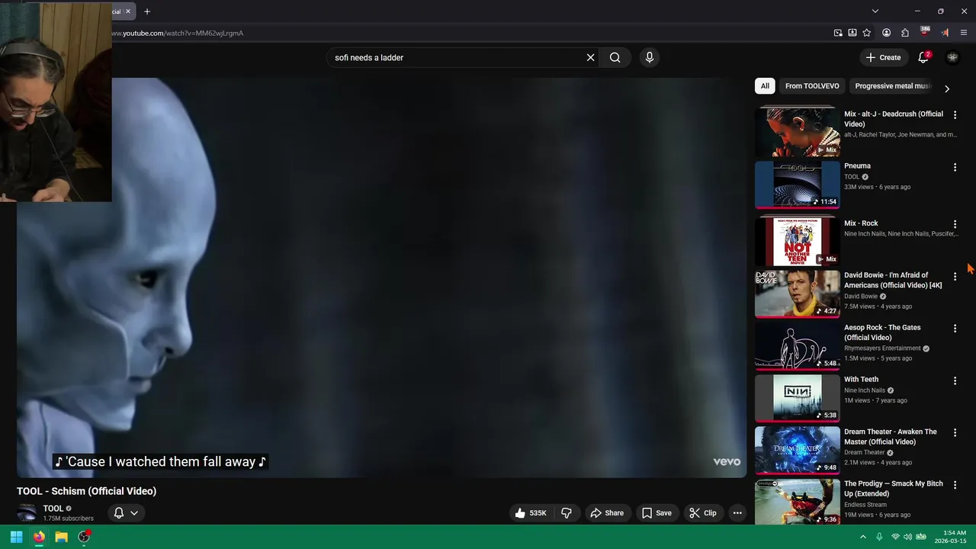976x549 pixels.
Task: Show more filter chips with right arrow
Action: click(x=947, y=88)
